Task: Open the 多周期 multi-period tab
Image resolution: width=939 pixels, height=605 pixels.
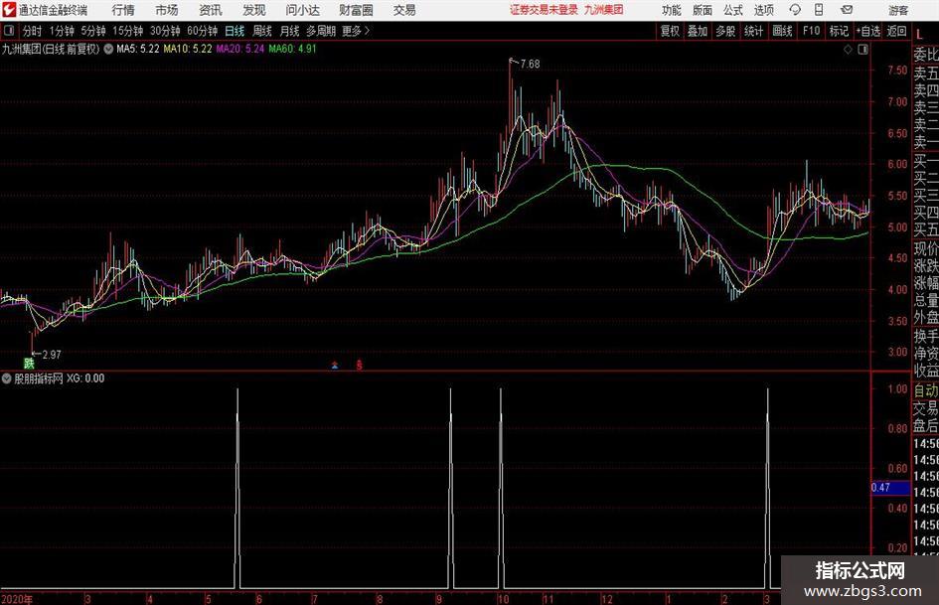Action: pyautogui.click(x=321, y=31)
